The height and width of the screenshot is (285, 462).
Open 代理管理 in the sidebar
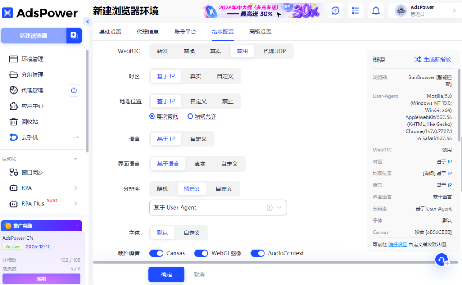coord(33,90)
